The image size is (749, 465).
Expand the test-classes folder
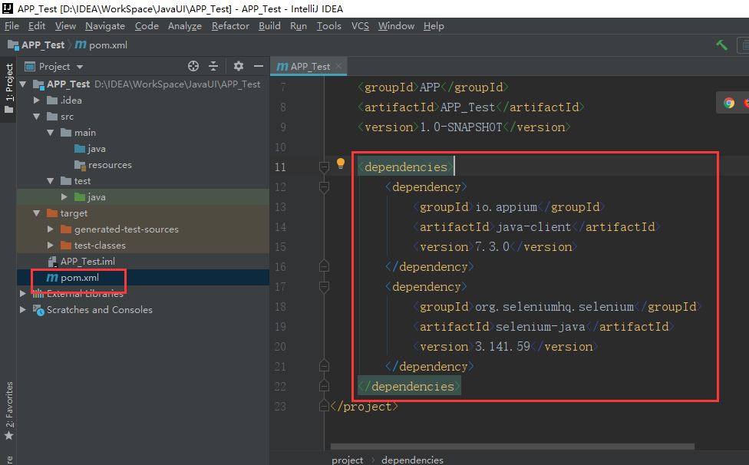51,246
